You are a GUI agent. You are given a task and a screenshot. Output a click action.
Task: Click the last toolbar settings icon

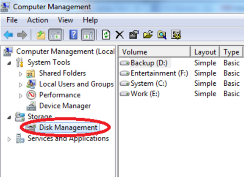[176, 35]
